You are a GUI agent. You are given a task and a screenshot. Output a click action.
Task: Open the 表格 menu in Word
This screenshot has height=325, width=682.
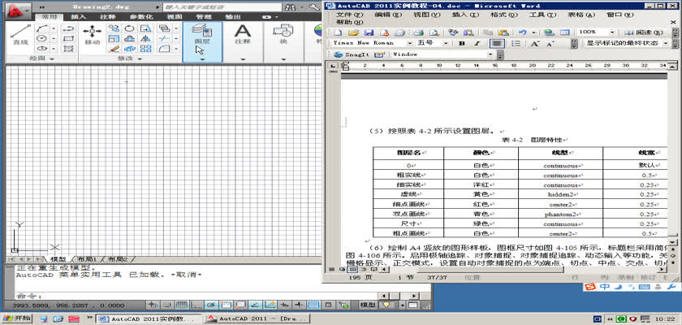point(581,15)
